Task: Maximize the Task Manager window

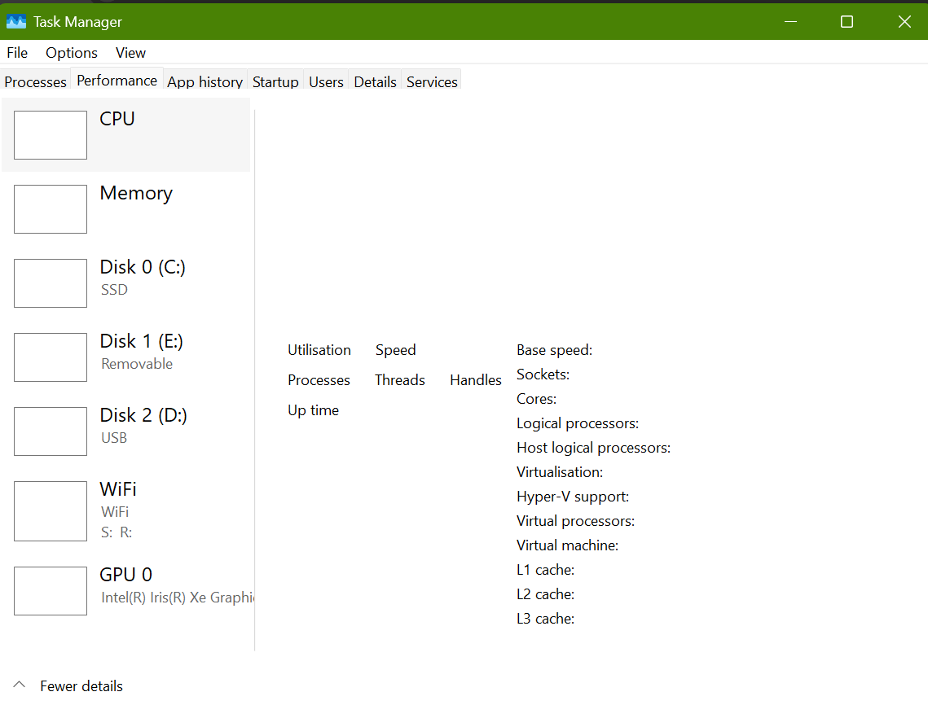Action: tap(847, 22)
